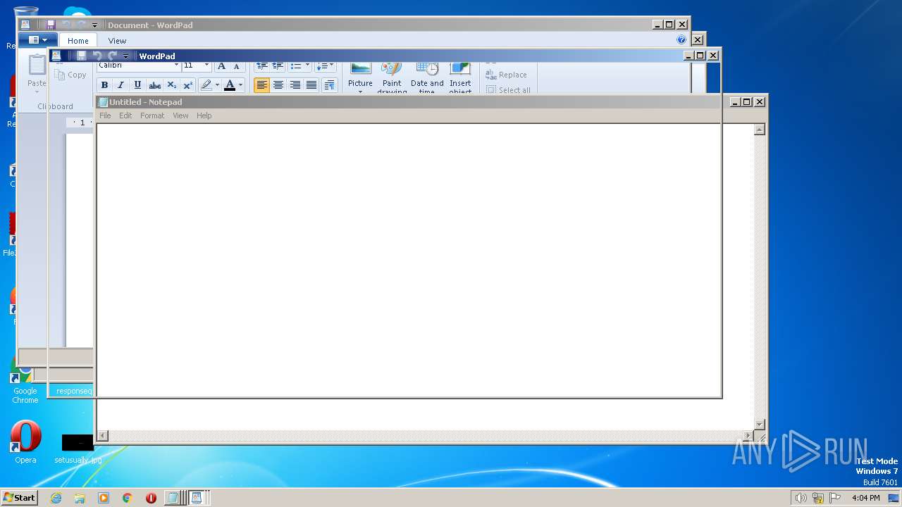Open Notepad Help menu
This screenshot has height=507, width=902.
pyautogui.click(x=204, y=115)
